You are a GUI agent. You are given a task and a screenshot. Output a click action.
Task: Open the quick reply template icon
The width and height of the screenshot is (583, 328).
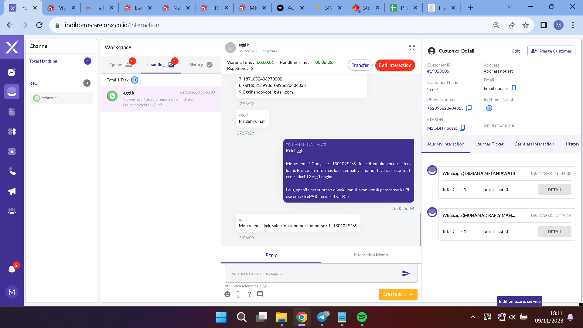pos(260,294)
